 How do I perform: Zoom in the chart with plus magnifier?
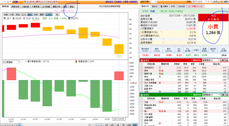click(x=101, y=125)
